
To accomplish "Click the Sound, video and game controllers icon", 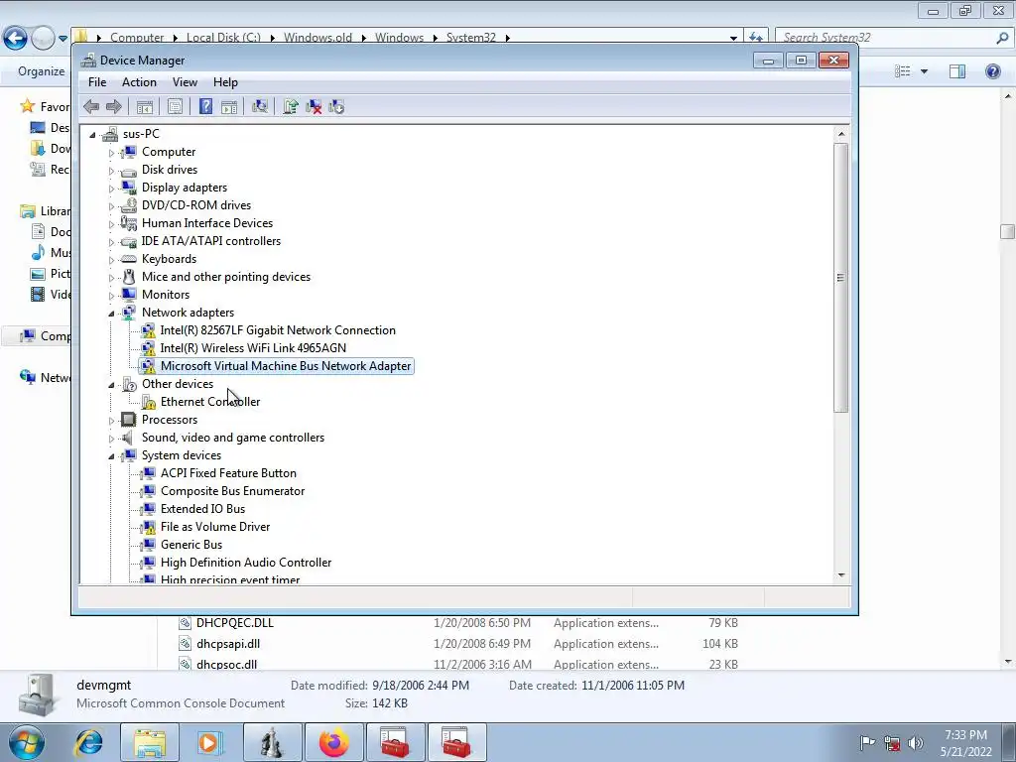I will click(129, 438).
